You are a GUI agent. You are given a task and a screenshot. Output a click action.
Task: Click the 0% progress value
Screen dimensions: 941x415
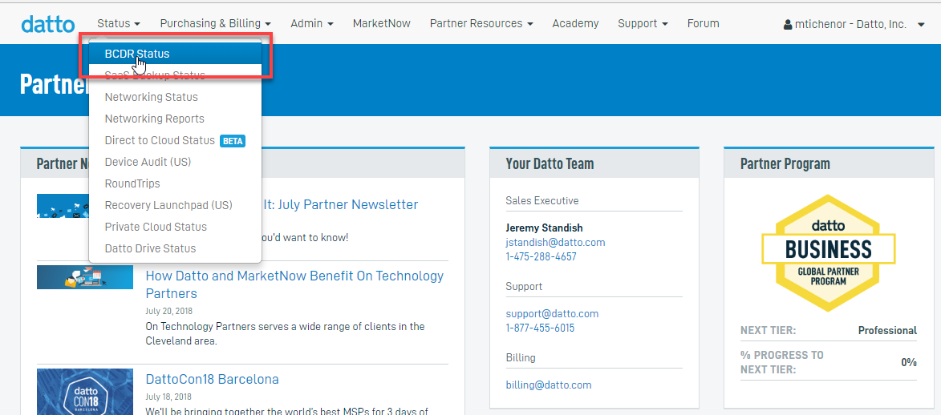pos(909,362)
